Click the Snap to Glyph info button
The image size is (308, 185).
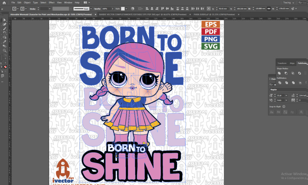pos(284,107)
